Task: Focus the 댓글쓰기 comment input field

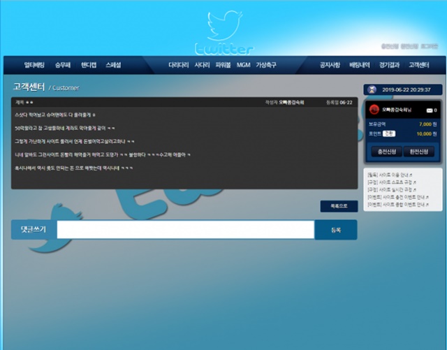Action: [186, 229]
